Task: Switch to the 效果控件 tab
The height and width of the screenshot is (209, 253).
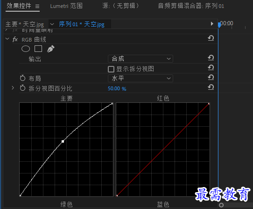Action: pyautogui.click(x=19, y=6)
